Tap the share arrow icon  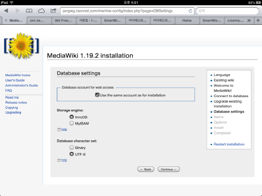pyautogui.click(x=53, y=10)
